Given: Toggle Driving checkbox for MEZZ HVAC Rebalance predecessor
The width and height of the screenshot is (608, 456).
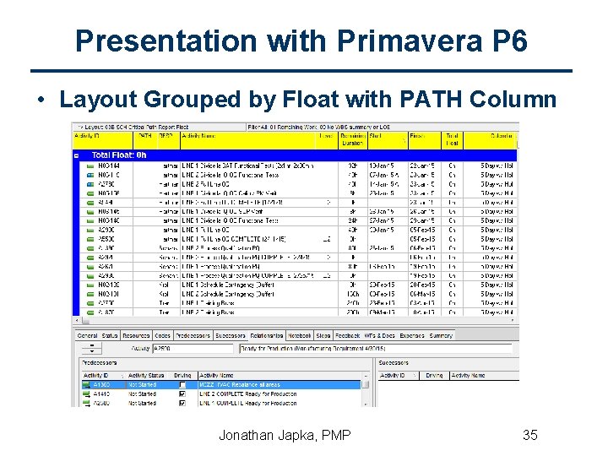Looking at the screenshot, I should pyautogui.click(x=182, y=385).
